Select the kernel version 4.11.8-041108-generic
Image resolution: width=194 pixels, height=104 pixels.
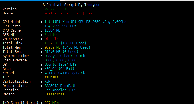coord(65,73)
